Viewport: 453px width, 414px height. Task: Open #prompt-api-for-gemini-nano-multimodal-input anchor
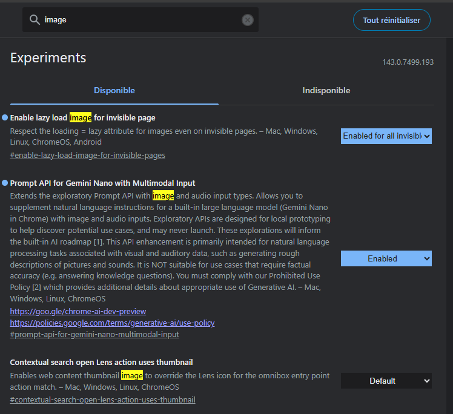[94, 334]
